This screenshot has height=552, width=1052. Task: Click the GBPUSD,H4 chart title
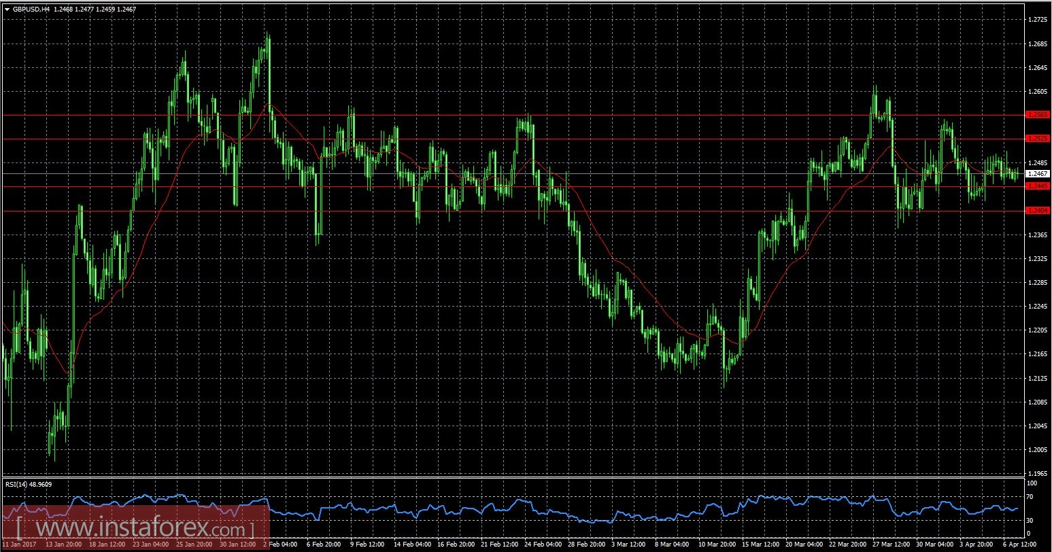(31, 9)
